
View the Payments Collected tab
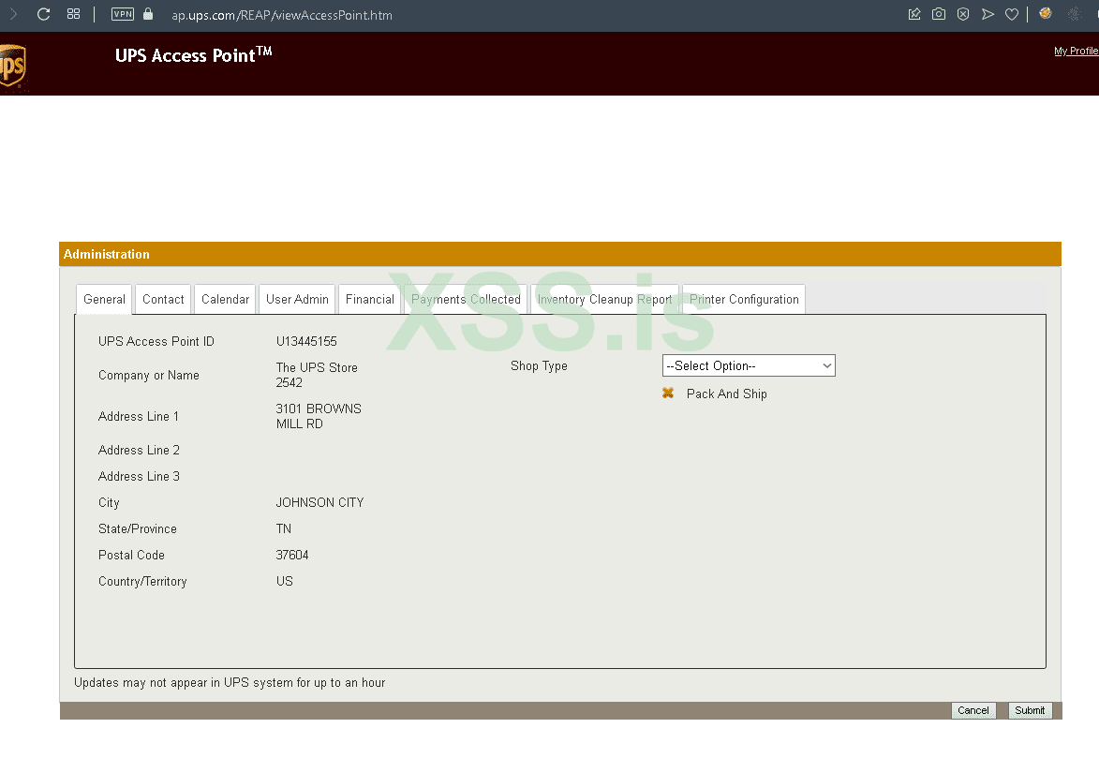pyautogui.click(x=466, y=300)
